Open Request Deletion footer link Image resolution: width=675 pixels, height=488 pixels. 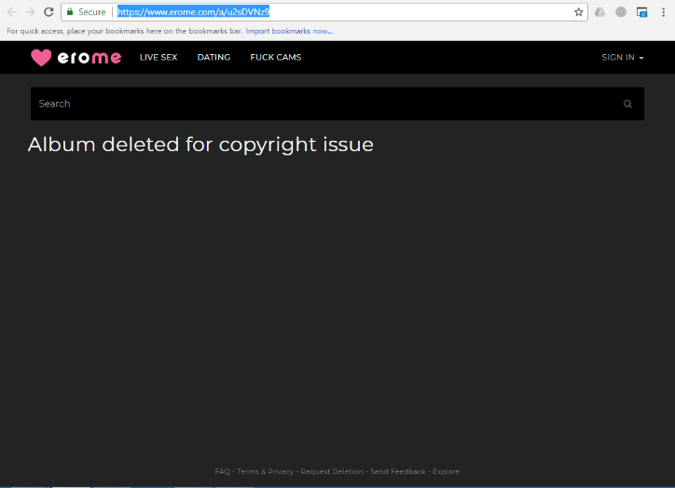[332, 471]
